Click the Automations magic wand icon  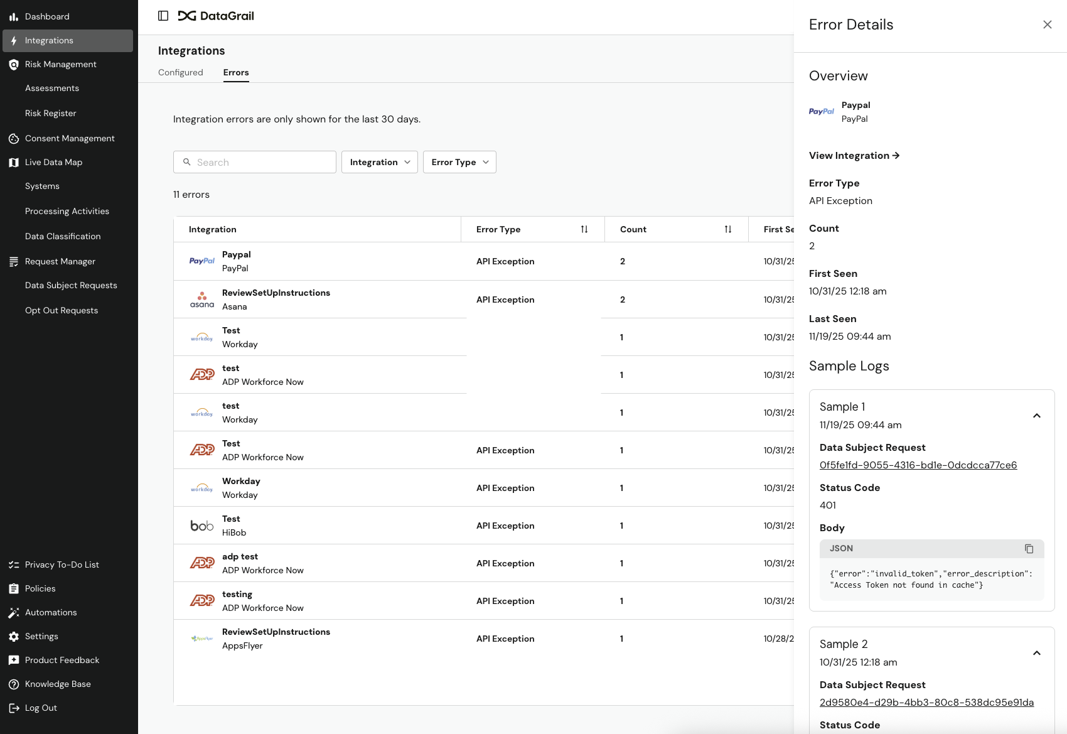13,613
